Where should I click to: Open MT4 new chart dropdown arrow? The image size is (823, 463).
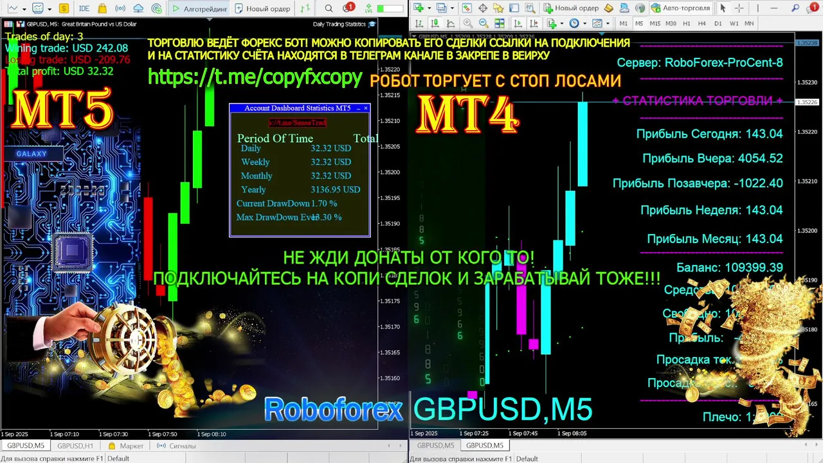[430, 8]
